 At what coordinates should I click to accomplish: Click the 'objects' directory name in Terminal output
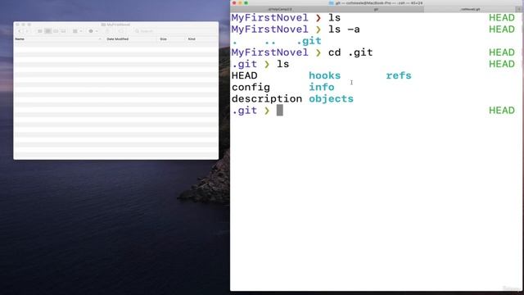coord(331,99)
